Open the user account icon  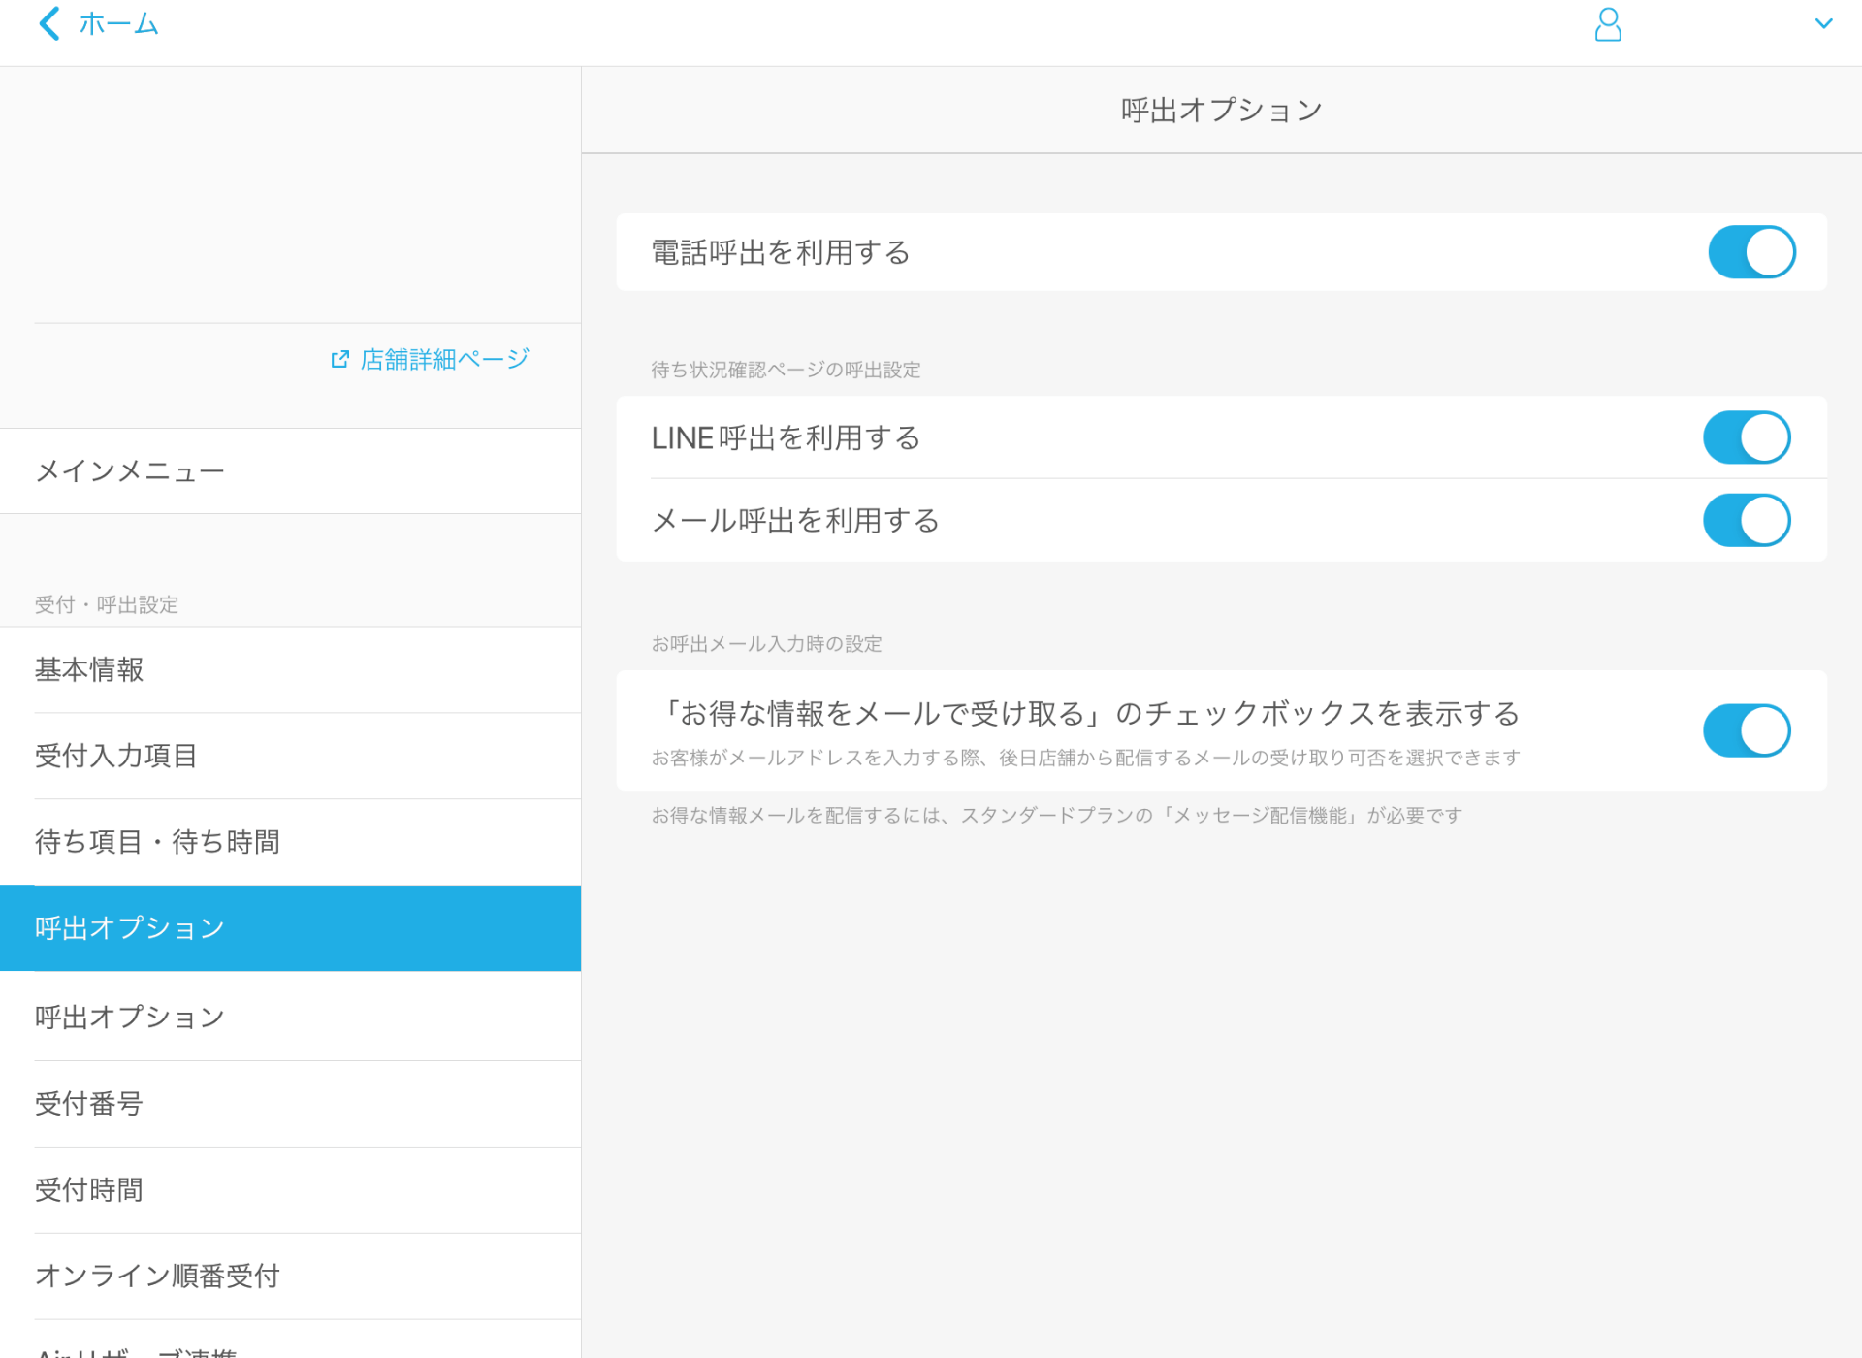coord(1608,25)
